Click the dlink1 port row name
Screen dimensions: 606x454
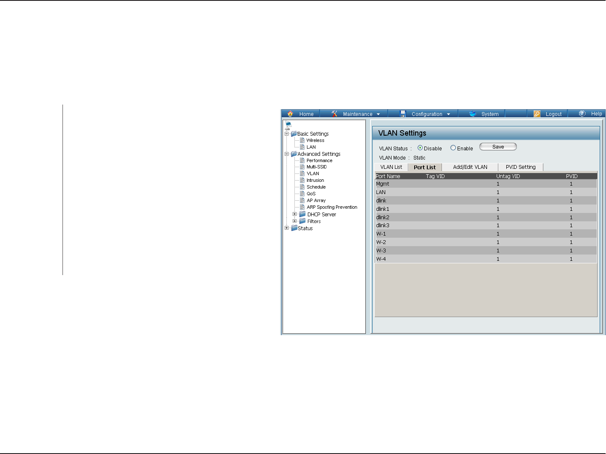383,209
